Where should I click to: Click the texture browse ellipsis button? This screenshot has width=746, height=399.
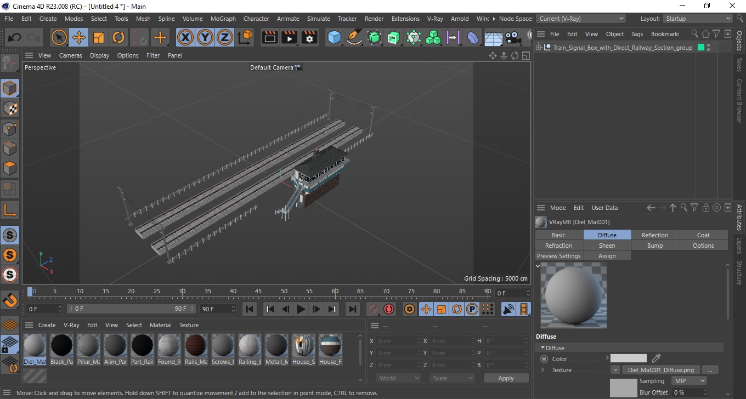710,370
